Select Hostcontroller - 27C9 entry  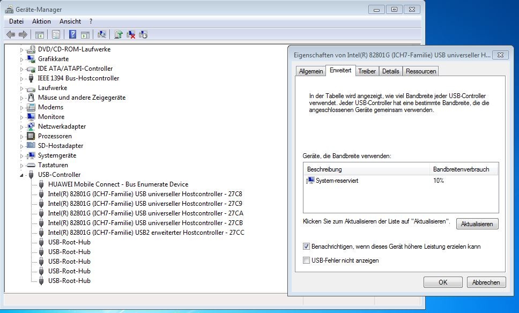coord(145,204)
